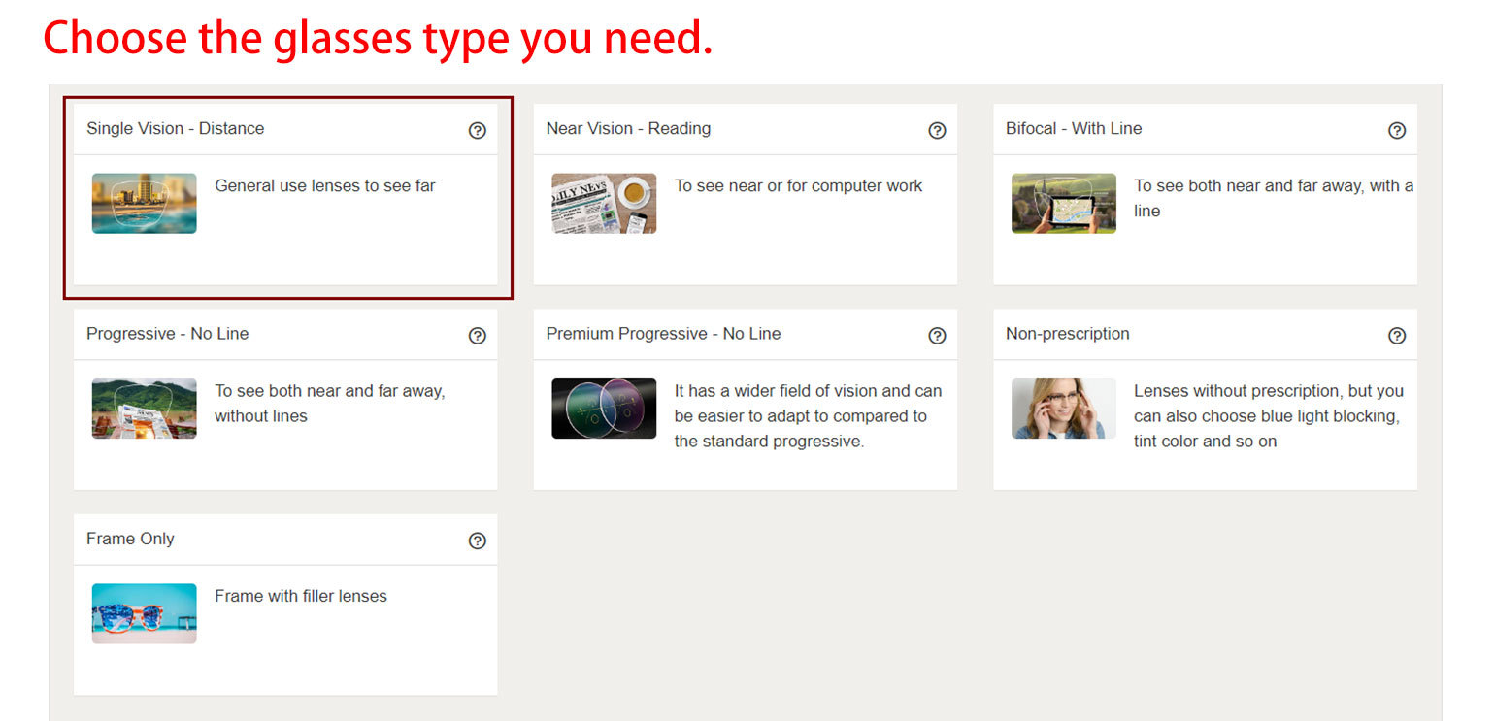Click the tablet map bifocal thumbnail
The width and height of the screenshot is (1495, 721).
[x=1063, y=204]
